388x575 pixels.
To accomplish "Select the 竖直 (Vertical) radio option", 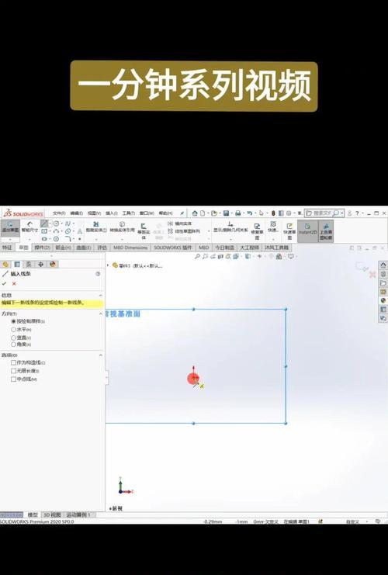I will click(13, 338).
